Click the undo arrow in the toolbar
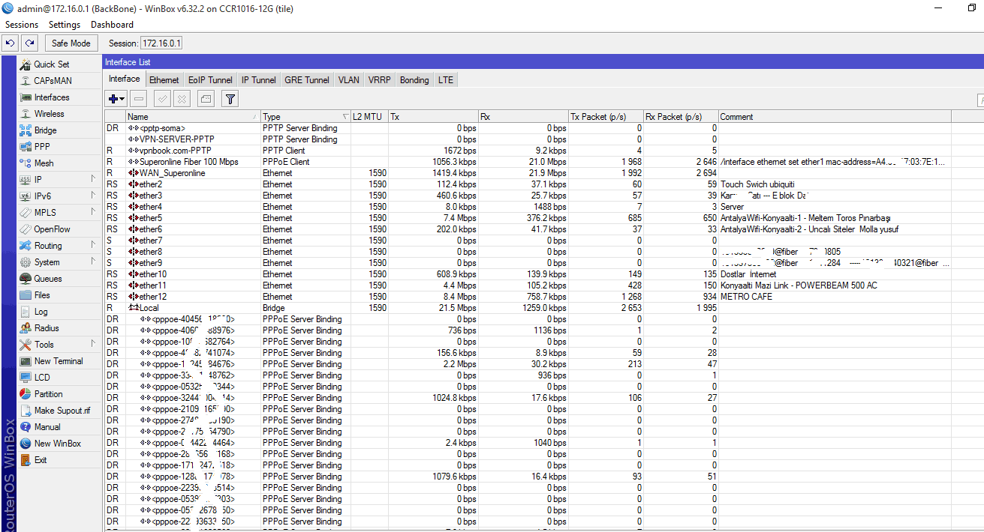 click(11, 43)
